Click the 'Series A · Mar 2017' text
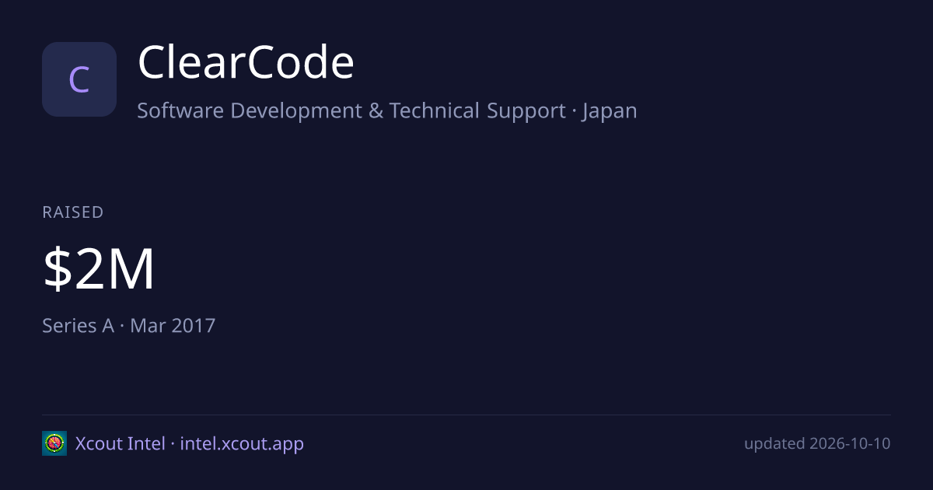The image size is (933, 490). (x=129, y=325)
